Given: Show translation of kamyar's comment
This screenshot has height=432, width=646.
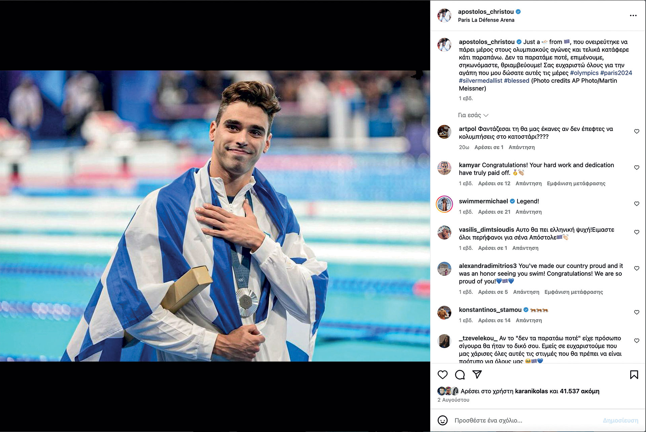Looking at the screenshot, I should [x=576, y=184].
